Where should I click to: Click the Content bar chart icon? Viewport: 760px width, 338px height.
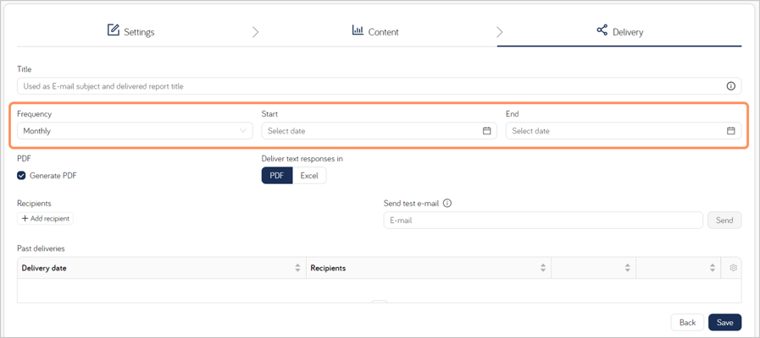(x=358, y=30)
